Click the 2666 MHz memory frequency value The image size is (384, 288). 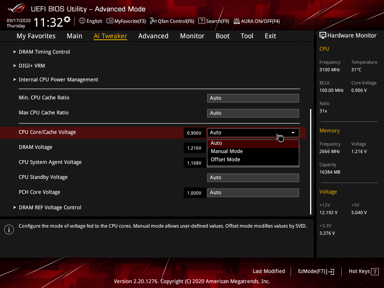(x=330, y=151)
